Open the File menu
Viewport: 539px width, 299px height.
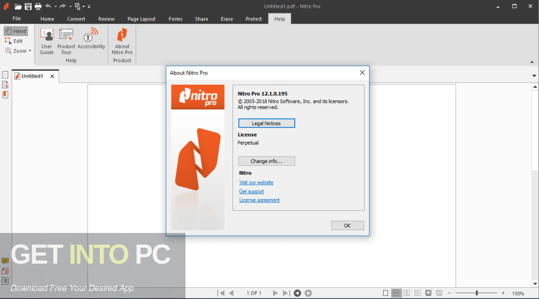pyautogui.click(x=16, y=18)
